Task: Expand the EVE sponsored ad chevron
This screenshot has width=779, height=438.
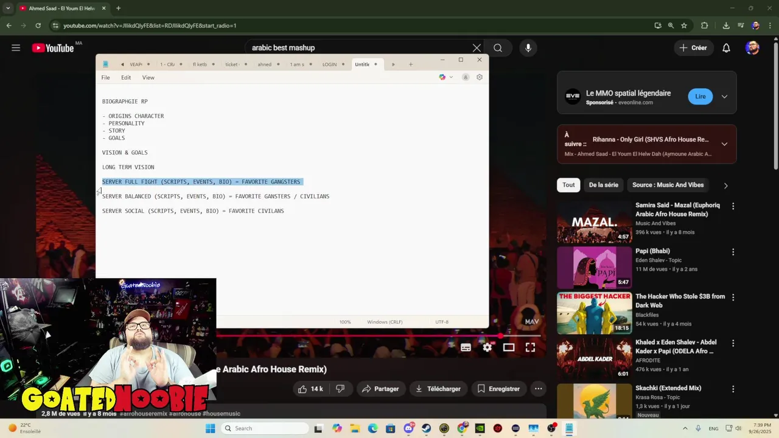Action: (x=724, y=96)
